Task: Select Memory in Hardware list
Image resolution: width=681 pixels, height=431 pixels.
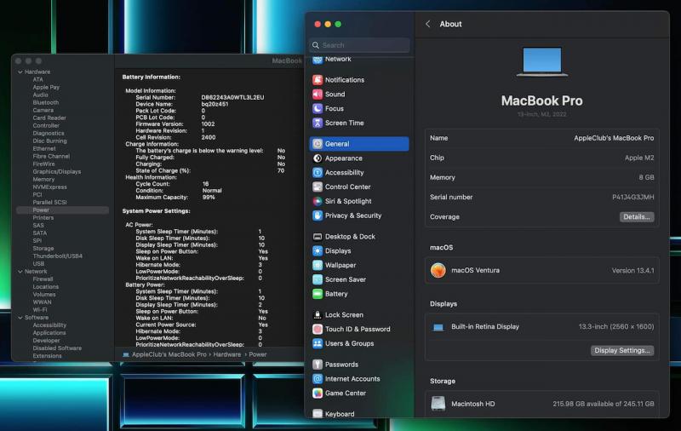Action: (43, 179)
